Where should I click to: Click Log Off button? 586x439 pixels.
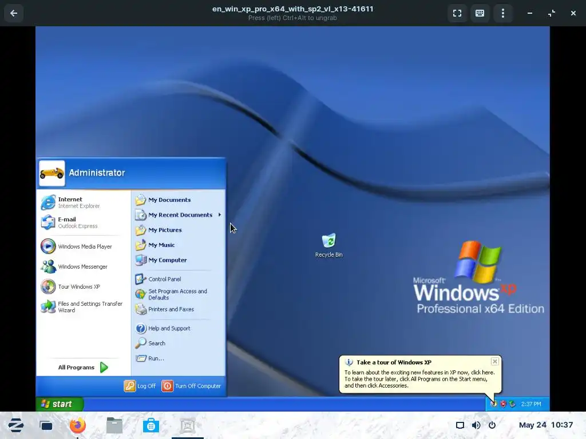point(140,386)
